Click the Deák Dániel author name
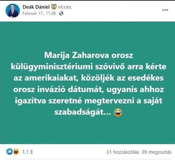This screenshot has height=160, width=175. click(x=36, y=7)
